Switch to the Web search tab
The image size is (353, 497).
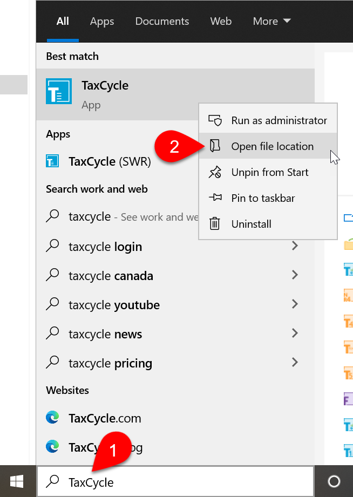click(221, 21)
